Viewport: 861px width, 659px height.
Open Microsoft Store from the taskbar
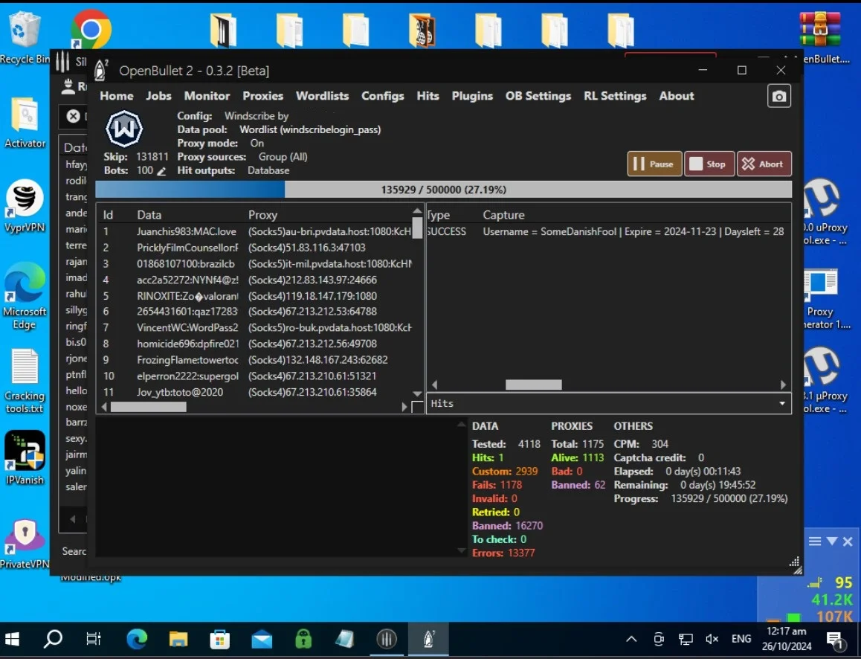pyautogui.click(x=220, y=639)
